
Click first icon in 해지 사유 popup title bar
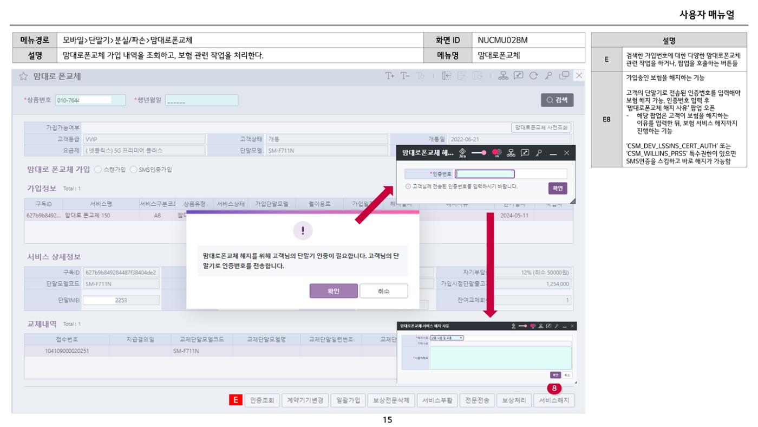click(514, 326)
